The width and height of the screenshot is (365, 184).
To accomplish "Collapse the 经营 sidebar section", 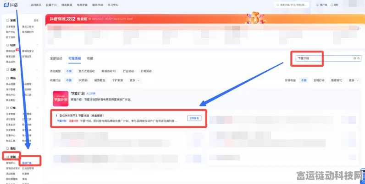I will point(37,45).
